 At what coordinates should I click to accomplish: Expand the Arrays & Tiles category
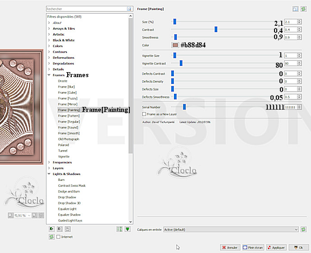coord(49,28)
